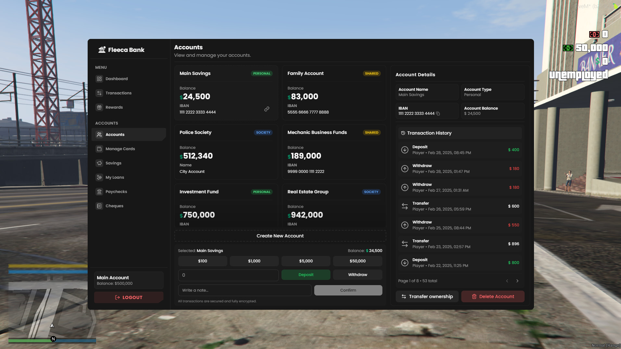The height and width of the screenshot is (349, 621).
Task: Click the Confirm button
Action: point(348,290)
